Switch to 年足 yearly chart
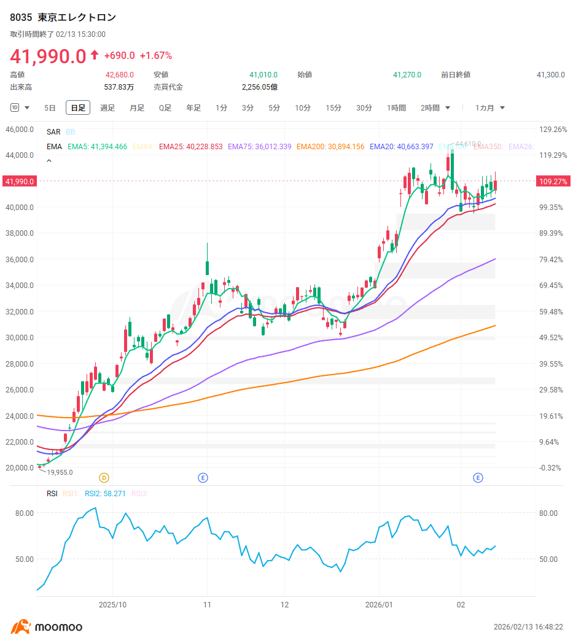Screen dimensions: 573x643 pyautogui.click(x=193, y=108)
